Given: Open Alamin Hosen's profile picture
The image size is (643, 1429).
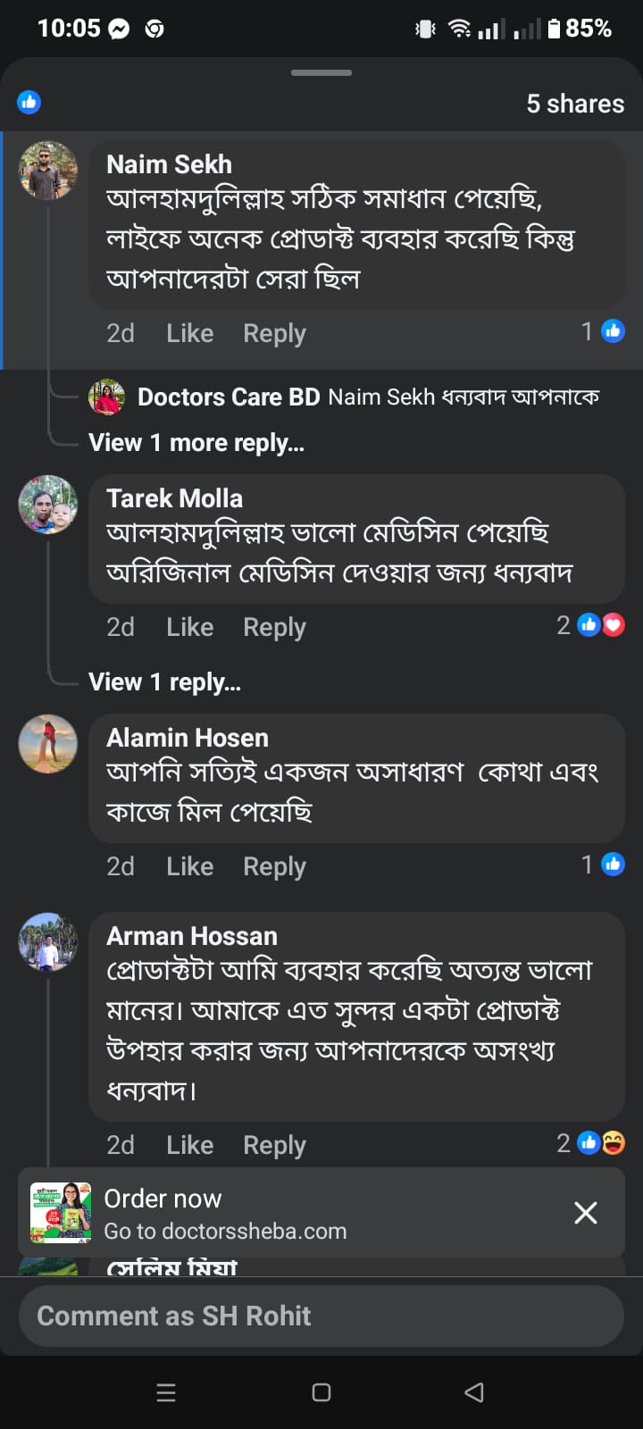Looking at the screenshot, I should click(x=48, y=743).
